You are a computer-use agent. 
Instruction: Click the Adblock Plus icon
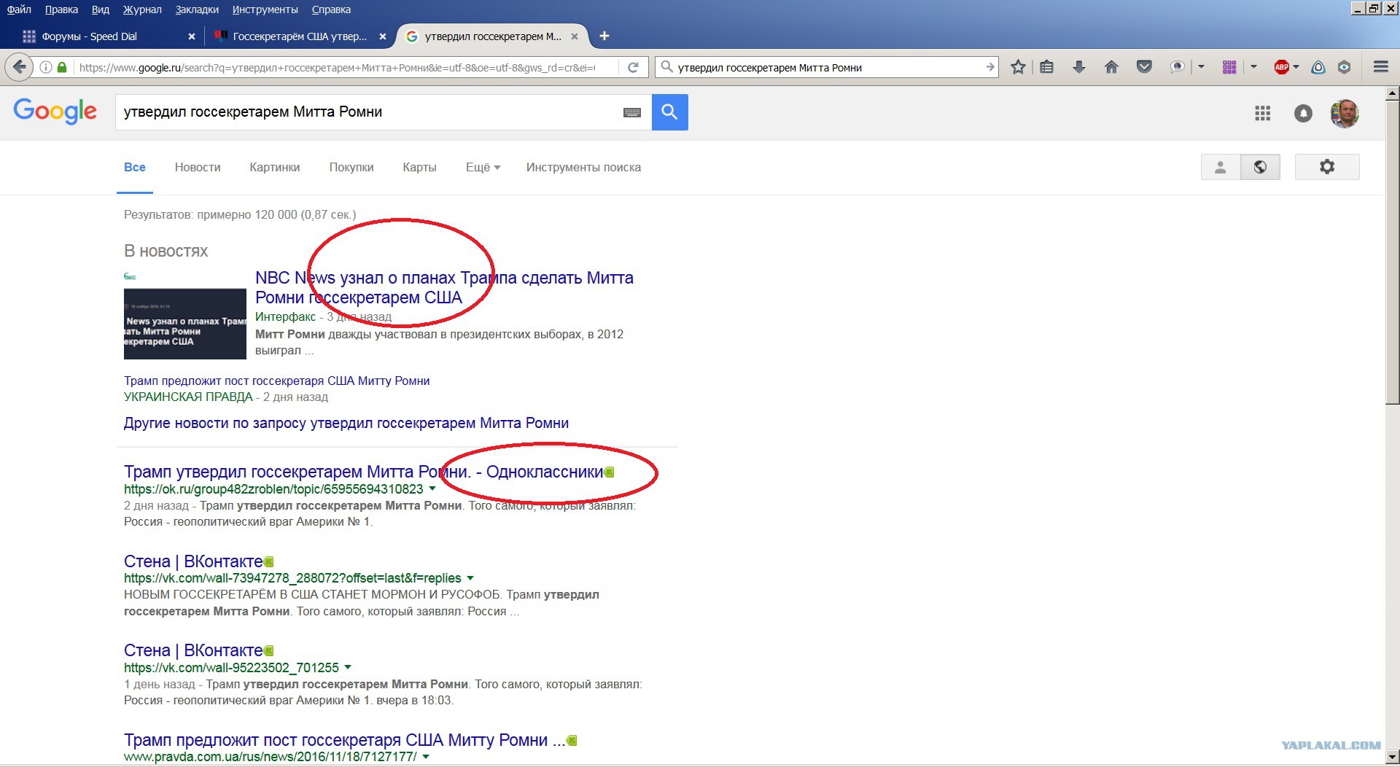click(1281, 67)
